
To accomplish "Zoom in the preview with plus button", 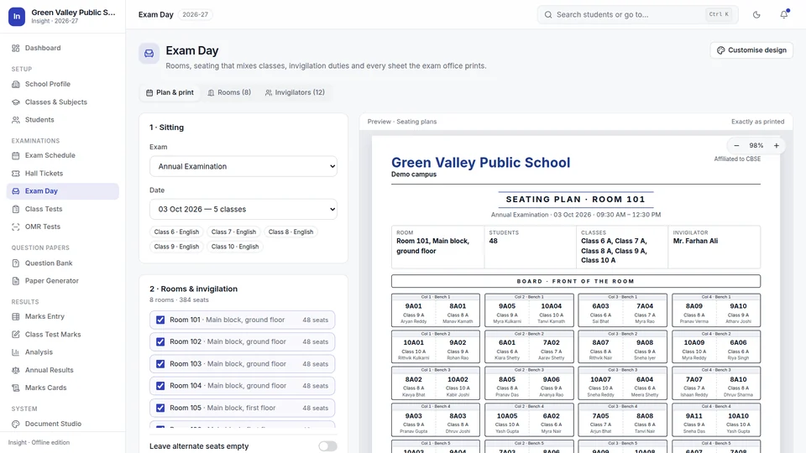I will (x=777, y=146).
